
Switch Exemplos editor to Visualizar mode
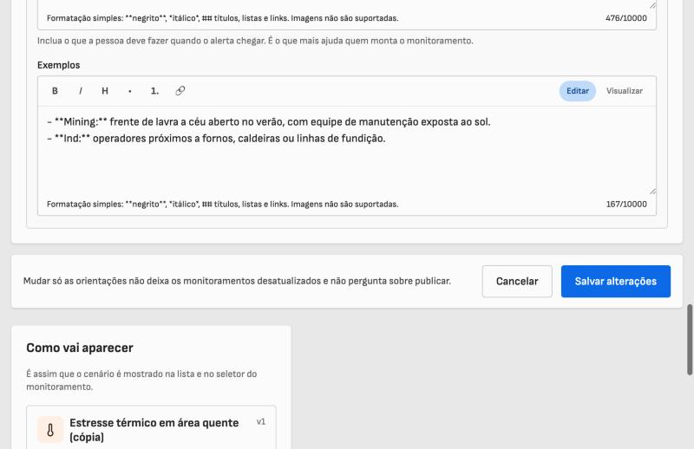(624, 91)
